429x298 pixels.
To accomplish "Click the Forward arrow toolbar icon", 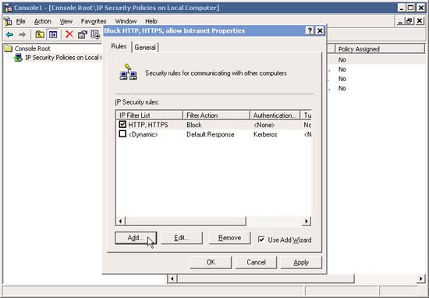I will pos(23,34).
